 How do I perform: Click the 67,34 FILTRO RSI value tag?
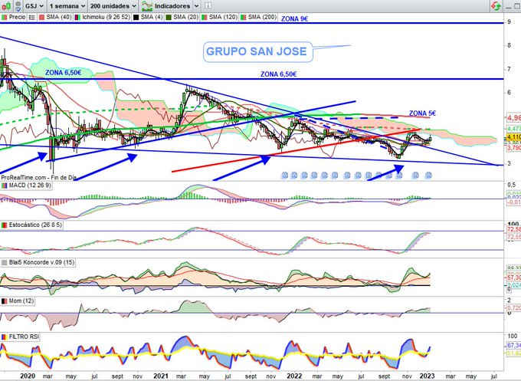(513, 346)
